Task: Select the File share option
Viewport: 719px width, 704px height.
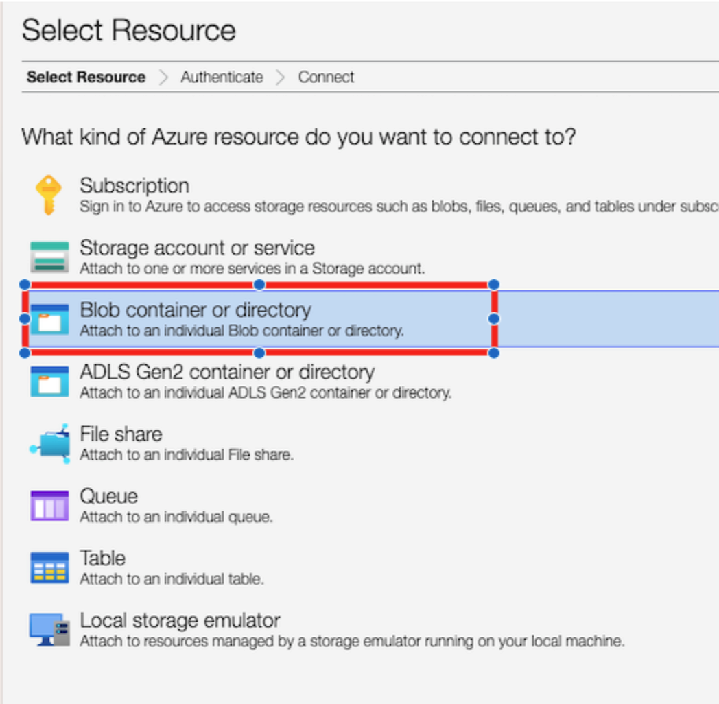Action: tap(370, 443)
